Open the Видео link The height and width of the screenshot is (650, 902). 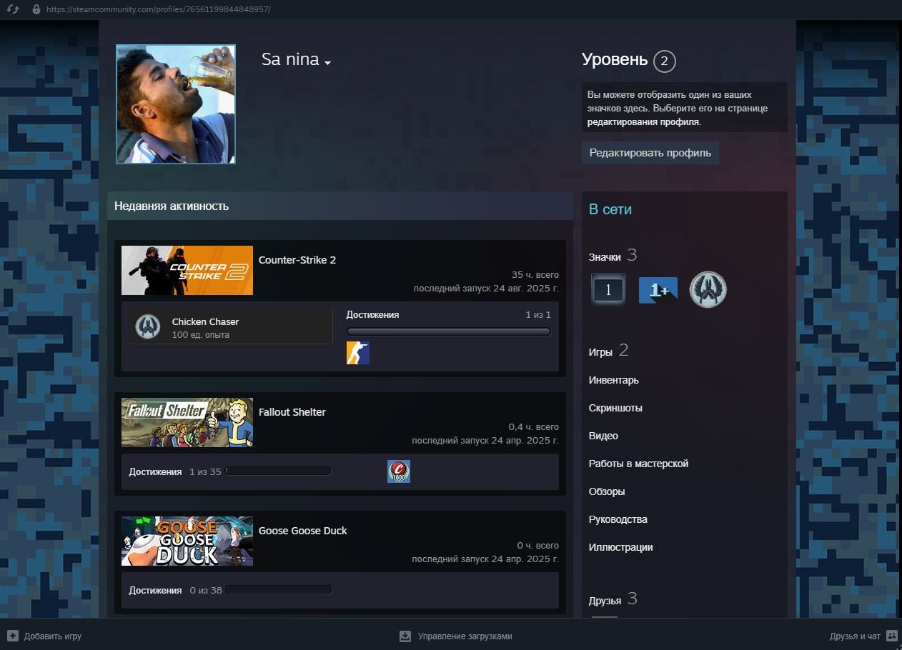click(x=603, y=436)
